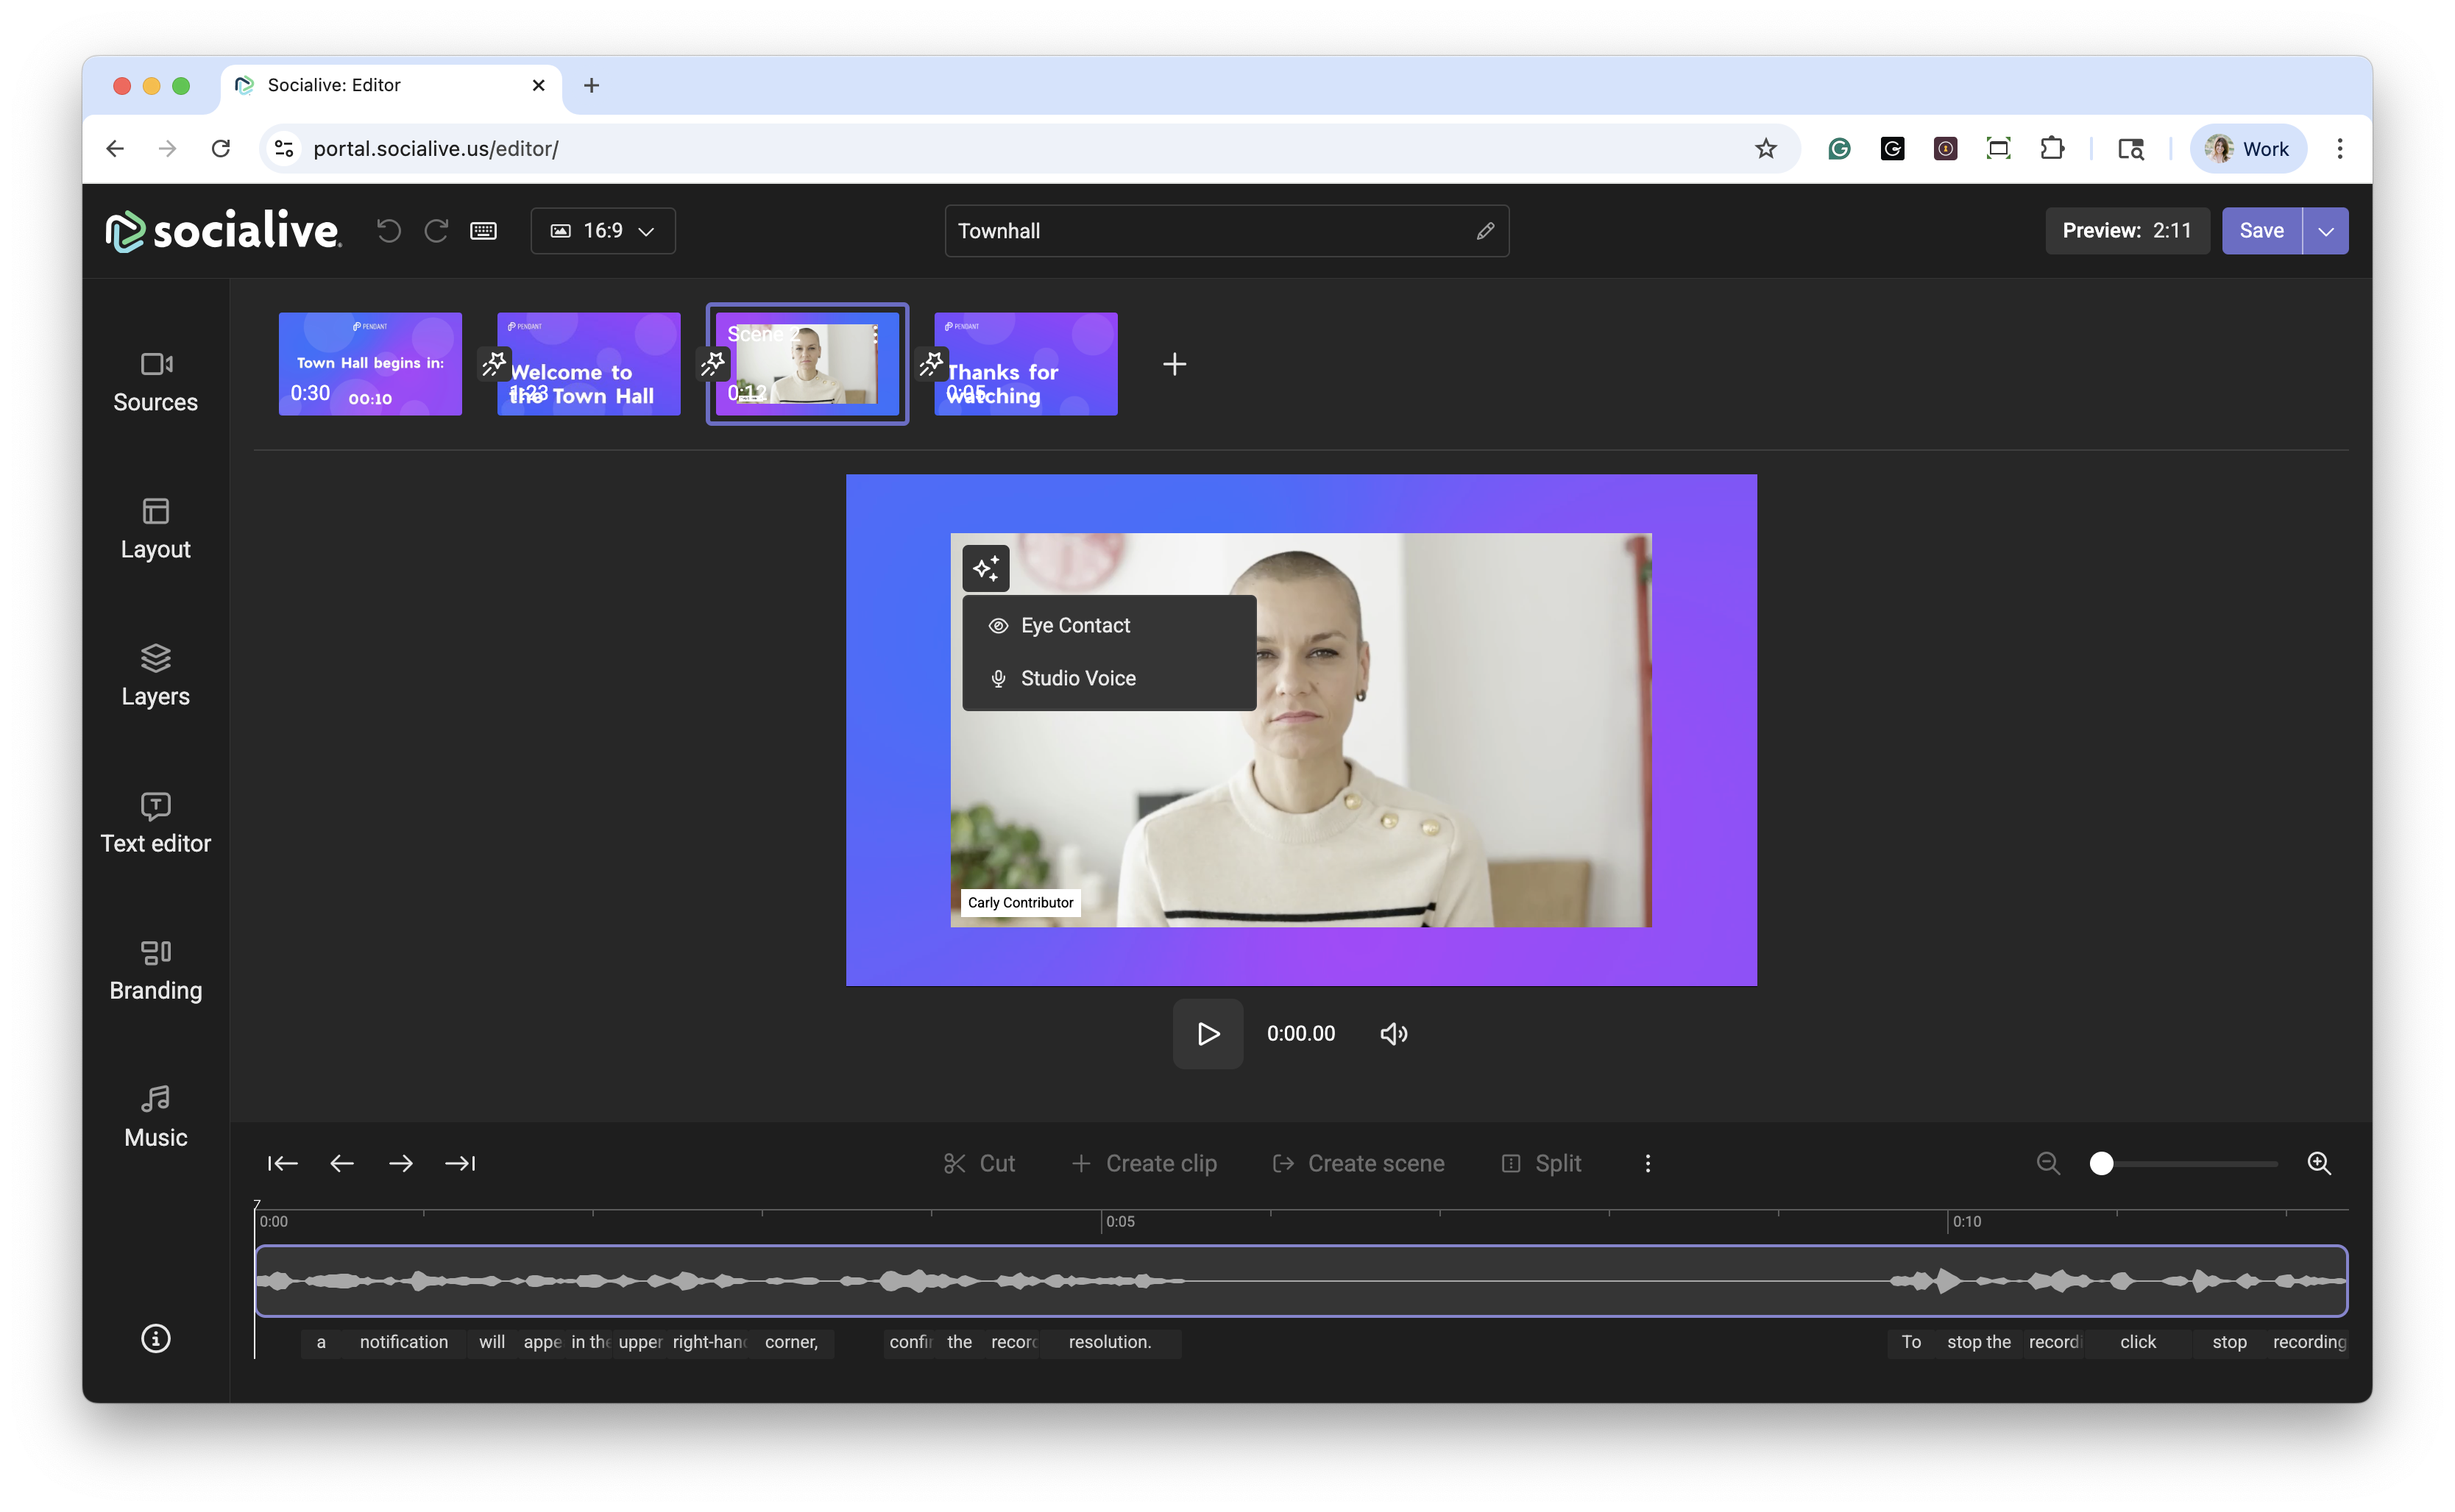
Task: Open the Layers sidebar panel
Action: 155,675
